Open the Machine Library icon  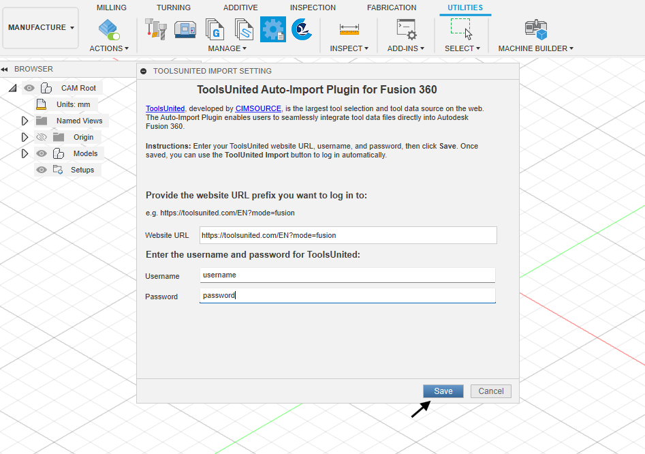(x=185, y=29)
